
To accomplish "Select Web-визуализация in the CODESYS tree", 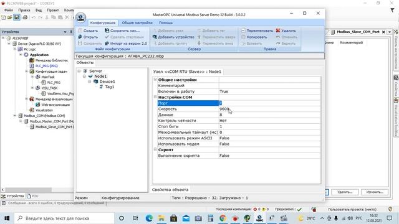I will [55, 105].
